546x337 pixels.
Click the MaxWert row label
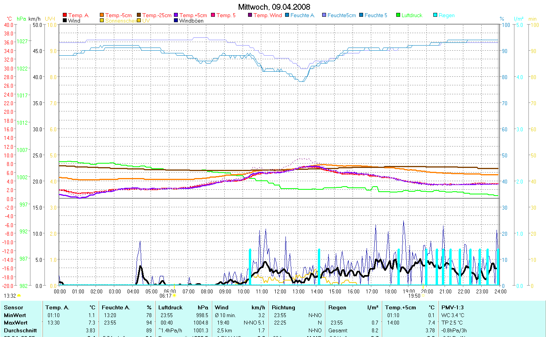pyautogui.click(x=16, y=323)
